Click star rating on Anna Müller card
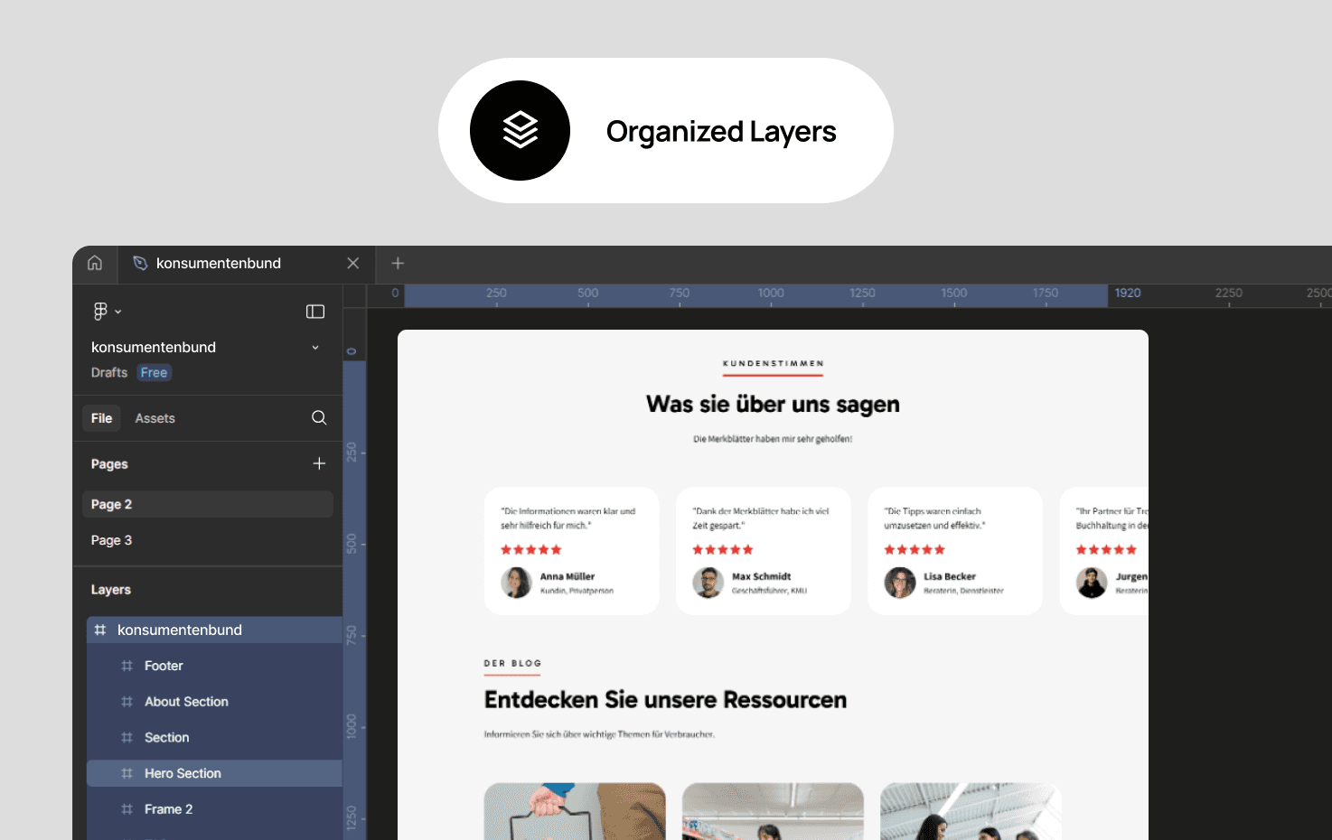Viewport: 1332px width, 840px height. [531, 550]
